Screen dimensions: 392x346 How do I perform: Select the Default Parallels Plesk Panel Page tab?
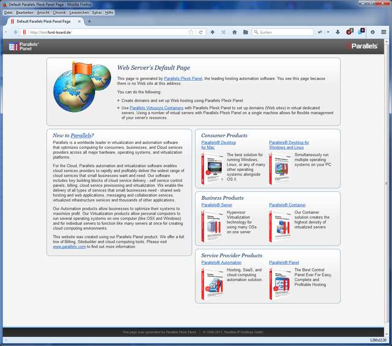pyautogui.click(x=44, y=21)
